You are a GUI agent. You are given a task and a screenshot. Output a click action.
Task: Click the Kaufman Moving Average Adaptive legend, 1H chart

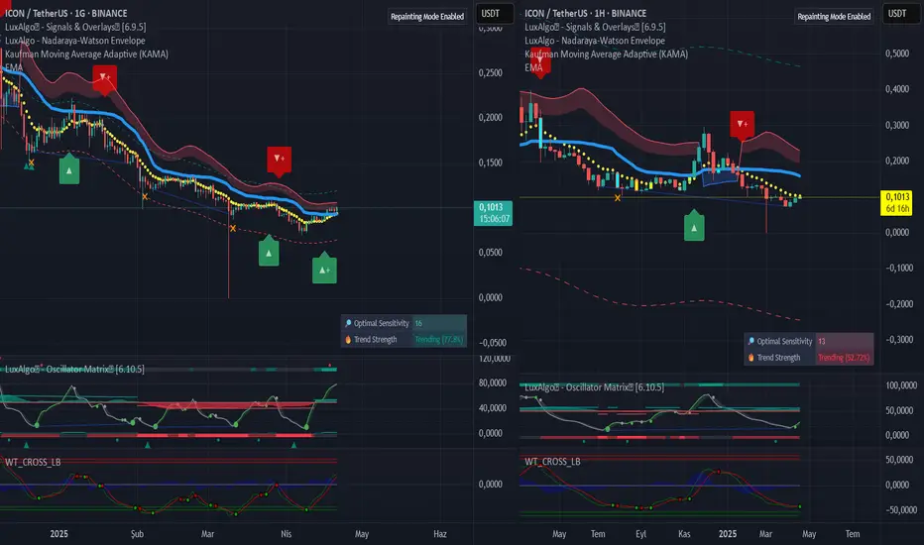[607, 54]
